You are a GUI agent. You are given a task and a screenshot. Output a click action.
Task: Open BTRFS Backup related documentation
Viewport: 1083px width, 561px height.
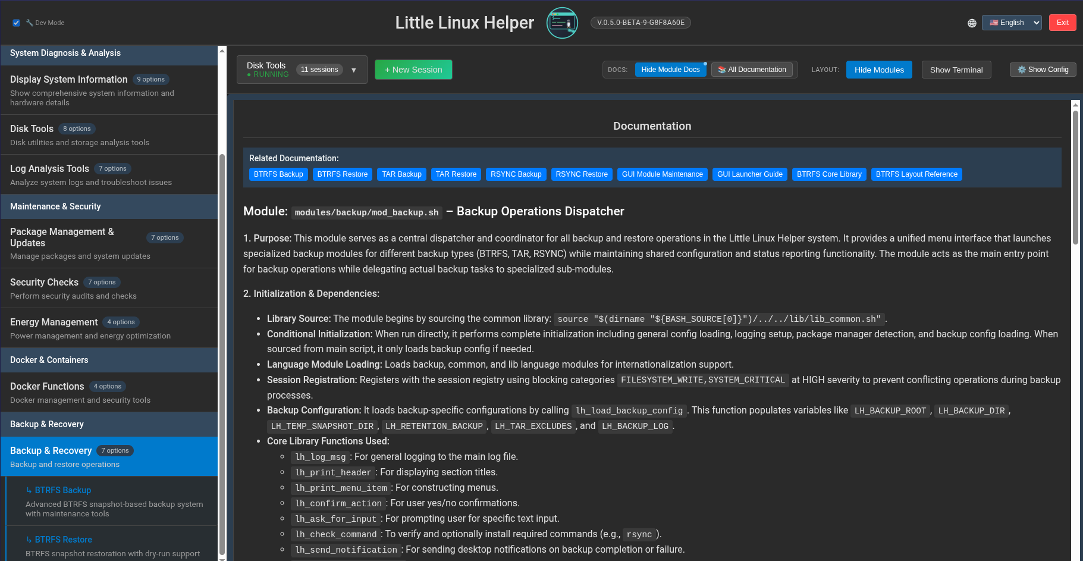click(278, 174)
